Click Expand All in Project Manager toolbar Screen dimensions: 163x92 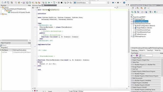tap(135, 12)
